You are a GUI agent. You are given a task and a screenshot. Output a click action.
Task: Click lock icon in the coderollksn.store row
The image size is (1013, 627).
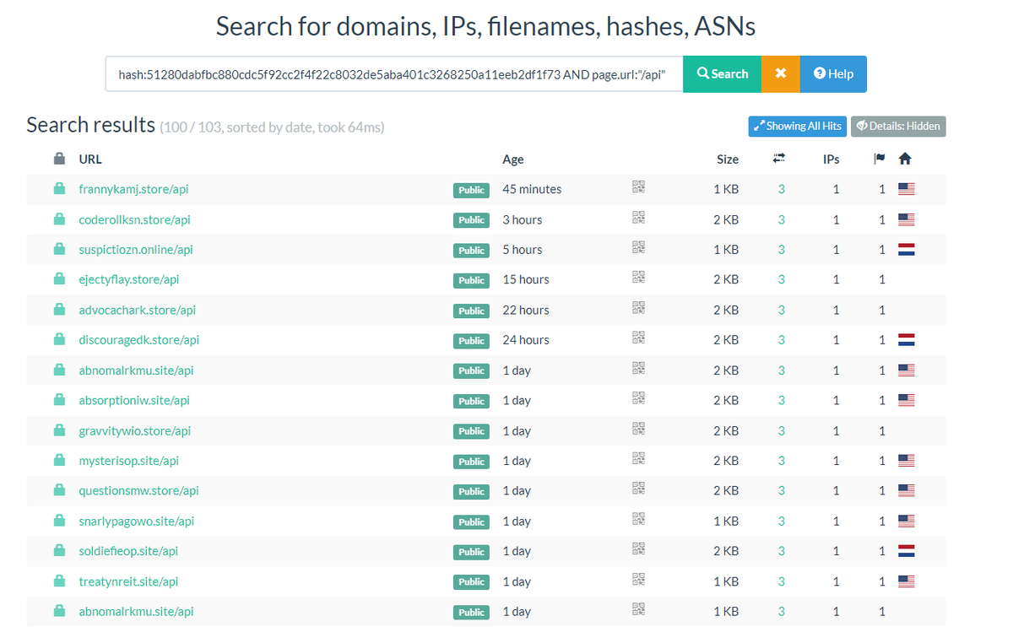point(59,219)
